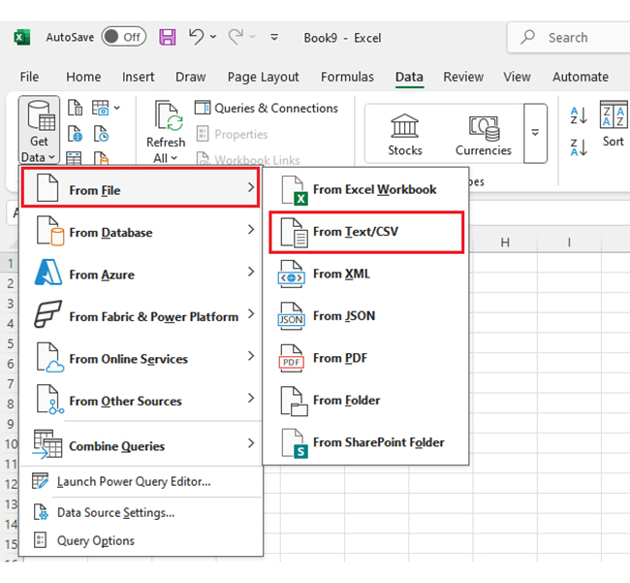Select column I header

pyautogui.click(x=569, y=243)
